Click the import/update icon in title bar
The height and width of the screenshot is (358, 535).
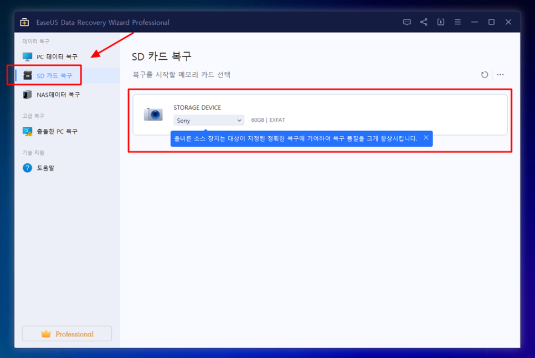click(441, 22)
